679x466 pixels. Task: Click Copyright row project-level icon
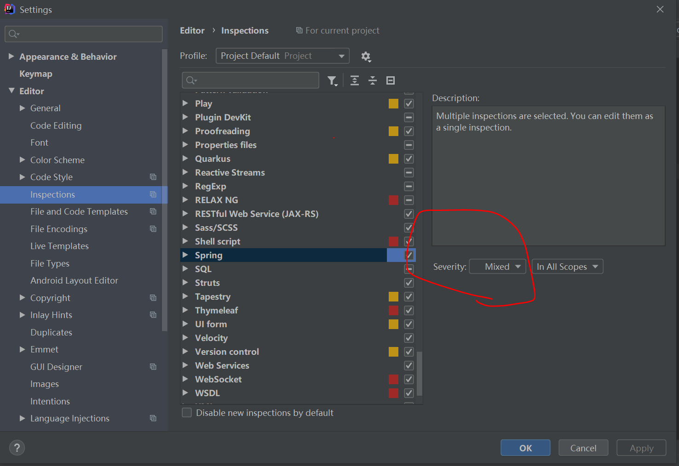point(153,298)
